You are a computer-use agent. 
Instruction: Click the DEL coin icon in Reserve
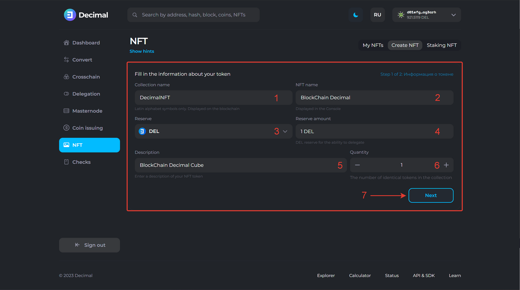pos(142,131)
